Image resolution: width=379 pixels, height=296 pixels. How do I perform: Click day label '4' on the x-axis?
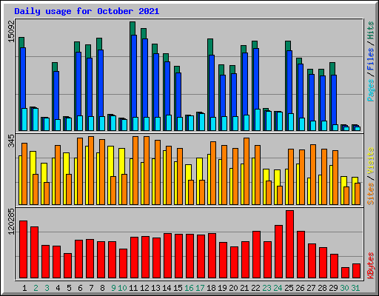click(x=58, y=288)
